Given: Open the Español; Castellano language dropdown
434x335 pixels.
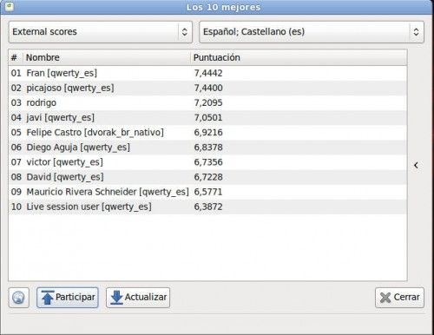Looking at the screenshot, I should click(x=312, y=32).
